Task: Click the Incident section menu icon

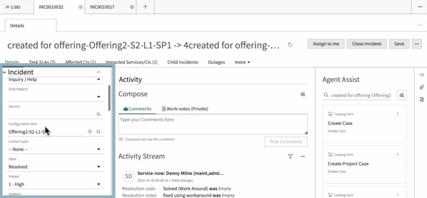Action: coord(4,72)
